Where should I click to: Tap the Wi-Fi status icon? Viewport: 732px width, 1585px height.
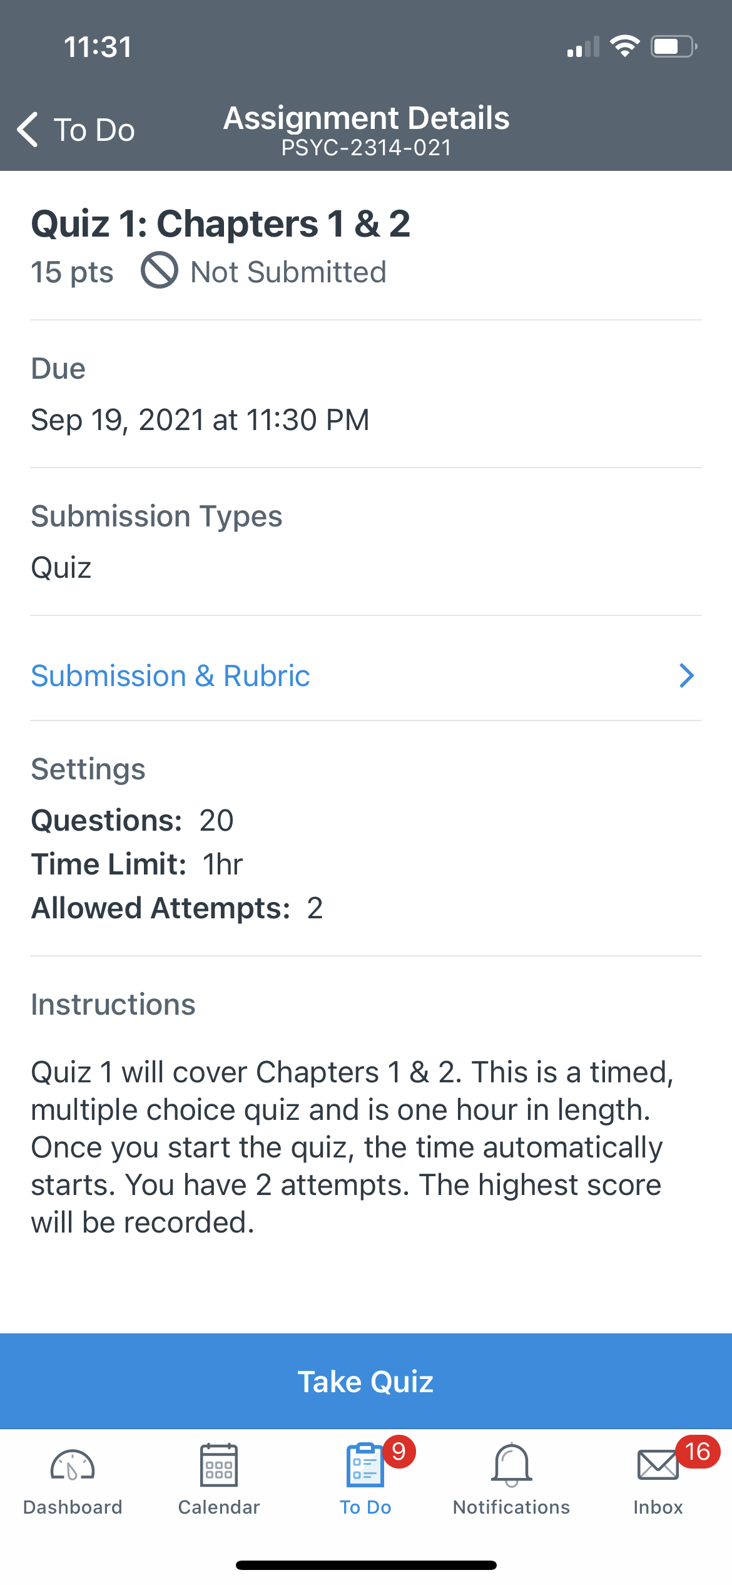(x=624, y=46)
